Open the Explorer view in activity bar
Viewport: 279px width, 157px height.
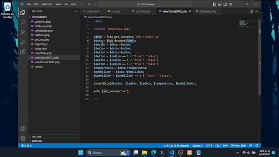coord(23,13)
